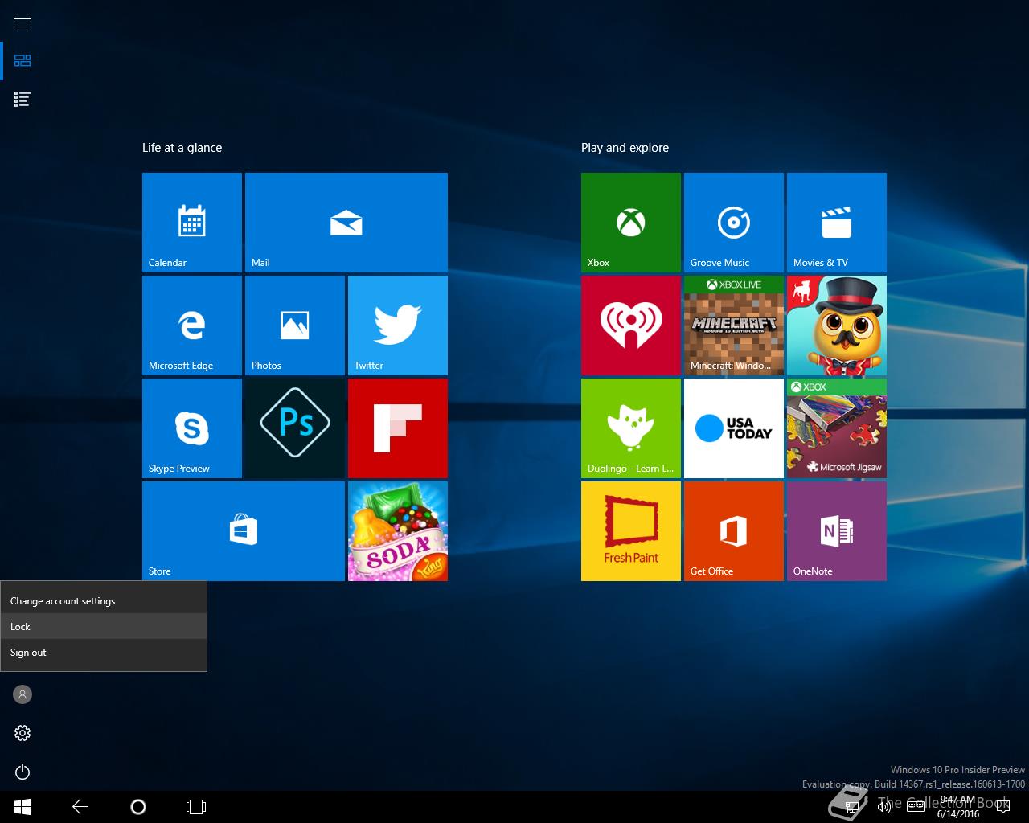Click the Windows Start button on taskbar
The image size is (1029, 823).
[x=23, y=807]
